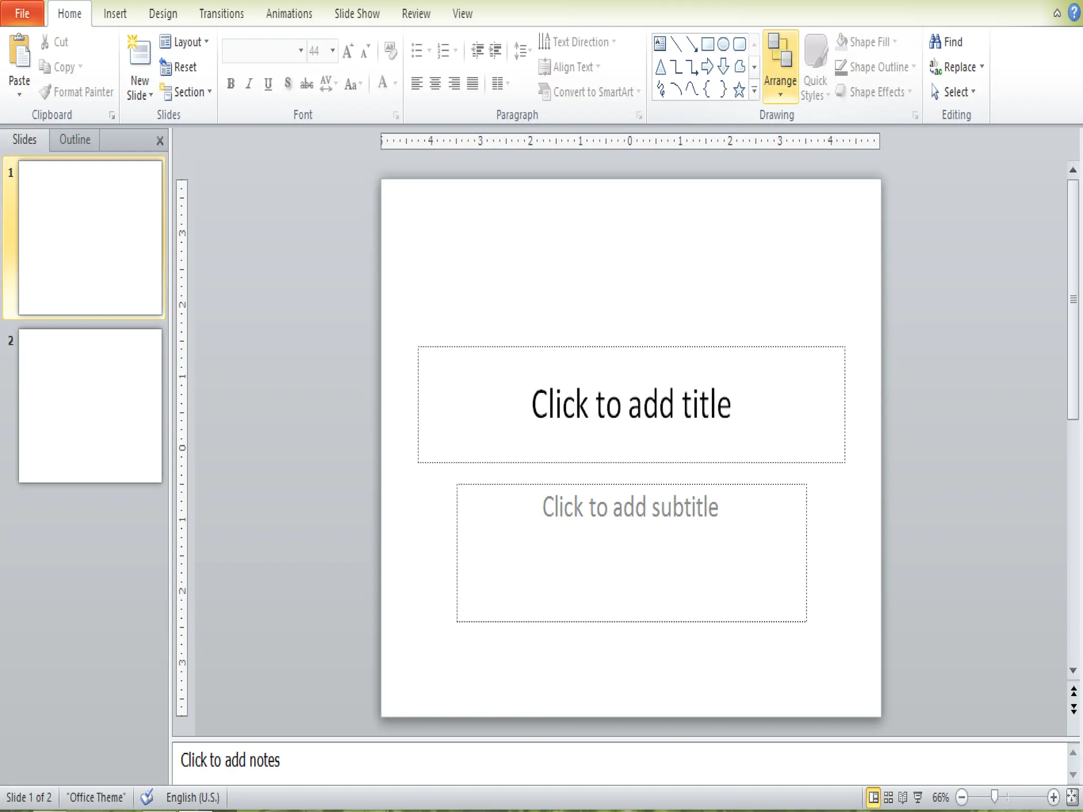Image resolution: width=1083 pixels, height=812 pixels.
Task: Click the zoom slider handle
Action: (x=995, y=797)
